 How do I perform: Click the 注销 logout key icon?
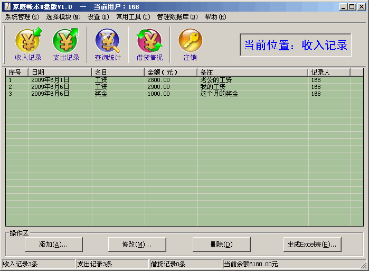[190, 44]
